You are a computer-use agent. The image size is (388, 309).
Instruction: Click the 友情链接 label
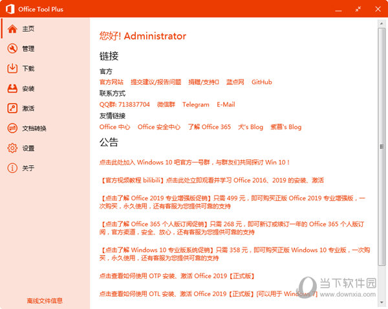(x=113, y=116)
